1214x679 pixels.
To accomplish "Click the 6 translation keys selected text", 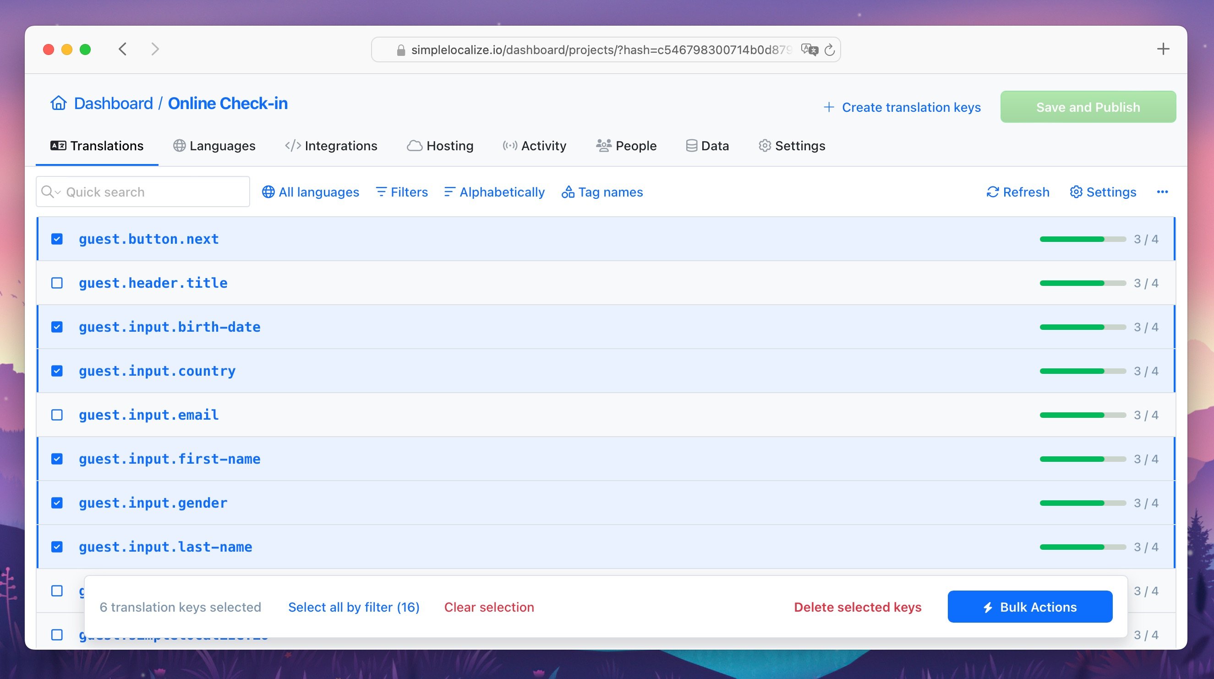I will (180, 608).
